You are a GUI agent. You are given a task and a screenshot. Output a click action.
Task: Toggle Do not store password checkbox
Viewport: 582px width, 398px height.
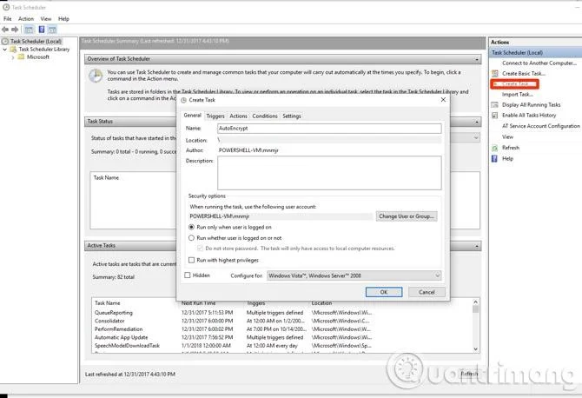200,248
